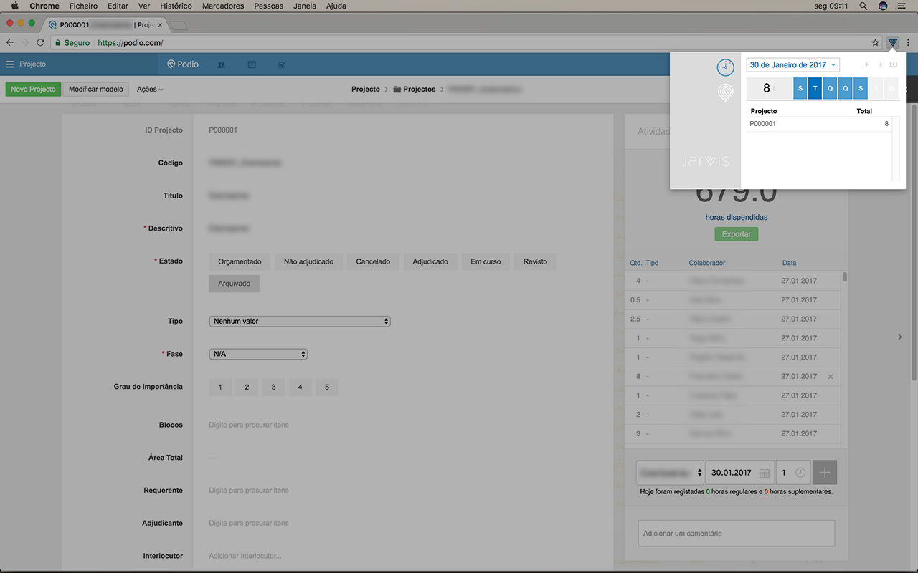Click the Novo Projecto button

coord(33,90)
